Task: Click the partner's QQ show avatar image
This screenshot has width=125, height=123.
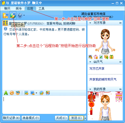Action: (105, 41)
